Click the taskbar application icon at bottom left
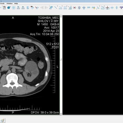123x123 pixels. click(2, 121)
